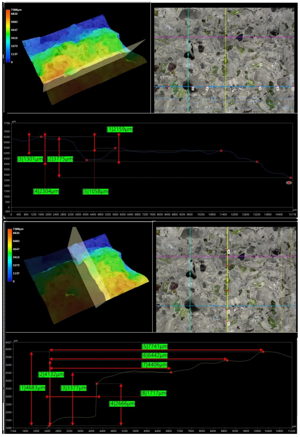
Task: Select the [4]2666µm measurement label
Action: (122, 404)
